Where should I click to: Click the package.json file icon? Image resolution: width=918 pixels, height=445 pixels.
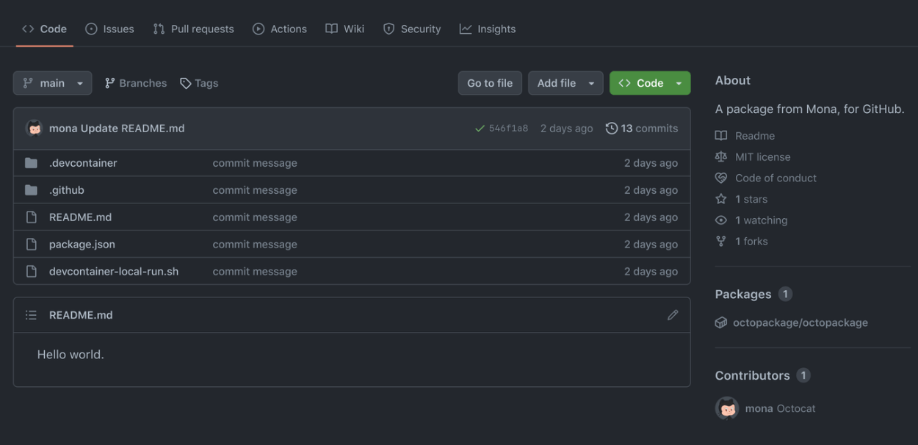click(31, 245)
